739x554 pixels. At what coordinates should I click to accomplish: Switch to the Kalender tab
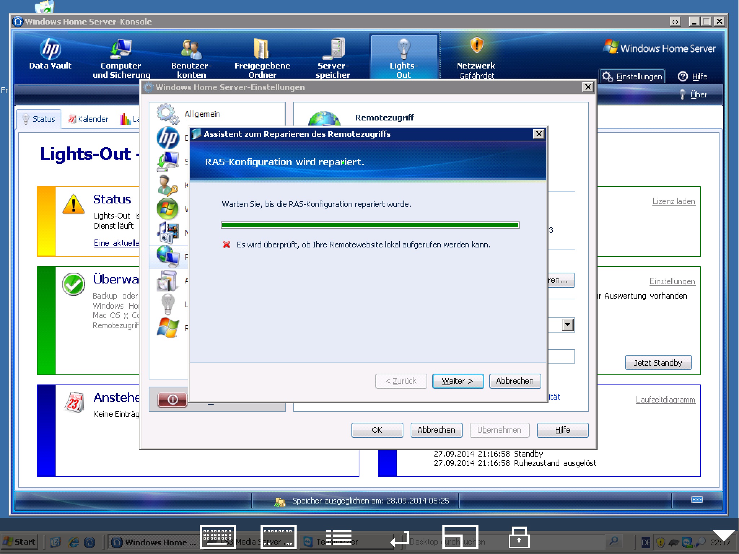88,119
